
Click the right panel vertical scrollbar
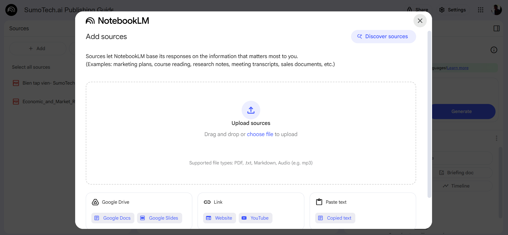pyautogui.click(x=500, y=182)
